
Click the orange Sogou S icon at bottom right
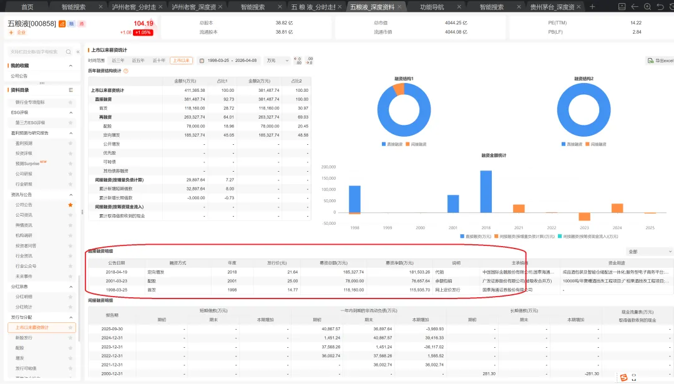tap(623, 378)
